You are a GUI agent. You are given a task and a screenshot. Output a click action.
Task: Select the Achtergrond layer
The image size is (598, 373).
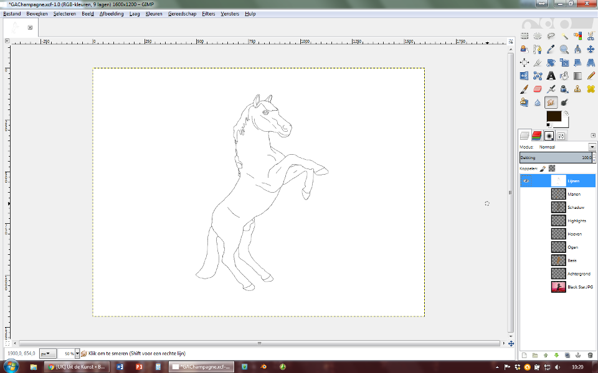(578, 274)
